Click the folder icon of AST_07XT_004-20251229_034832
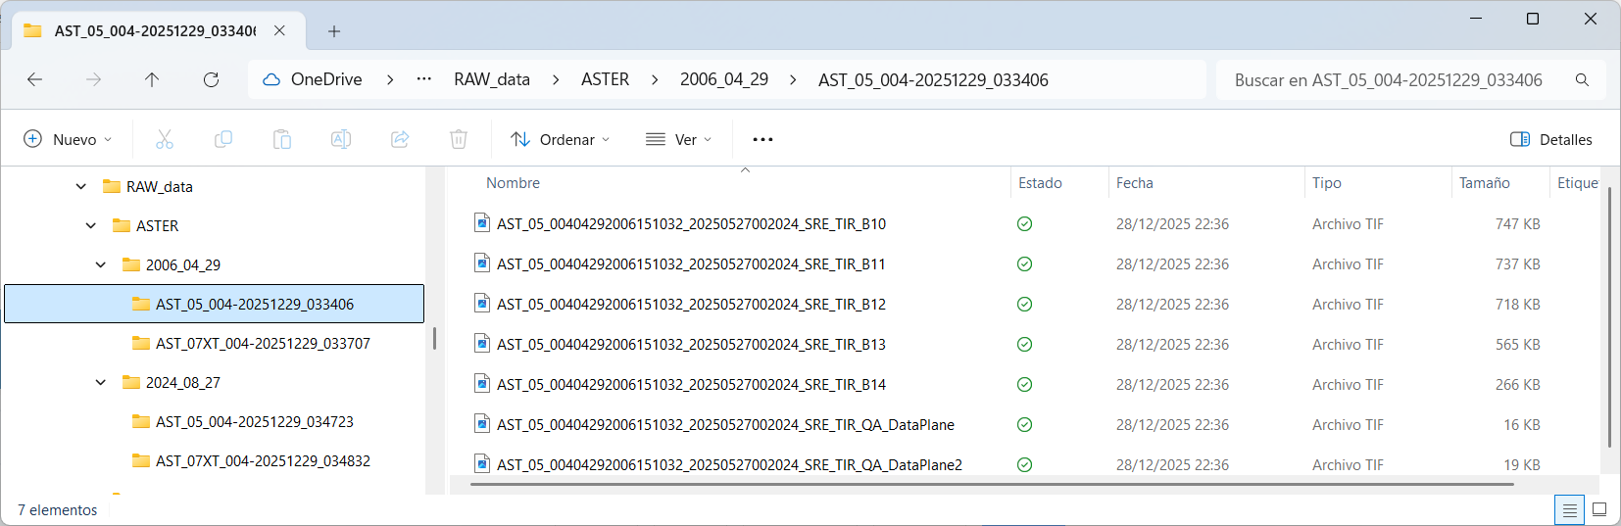This screenshot has height=526, width=1621. coord(141,460)
